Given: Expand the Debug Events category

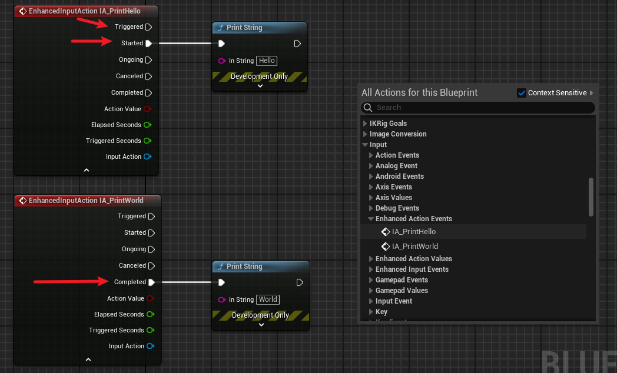Looking at the screenshot, I should click(371, 208).
